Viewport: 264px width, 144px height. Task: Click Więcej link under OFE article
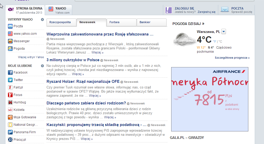click(x=95, y=96)
